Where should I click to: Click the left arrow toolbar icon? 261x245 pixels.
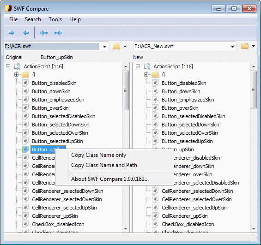26,33
